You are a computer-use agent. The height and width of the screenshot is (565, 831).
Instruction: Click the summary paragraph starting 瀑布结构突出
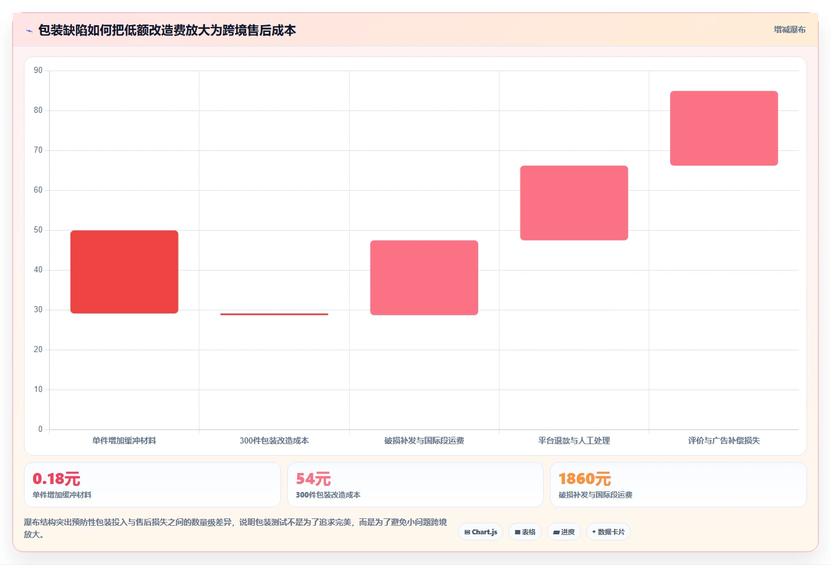(236, 528)
